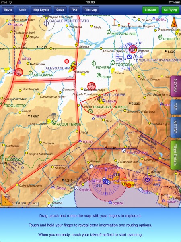Tap the Acqui Terme parachute airfield symbol
This screenshot has width=181, height=242.
(x=54, y=122)
